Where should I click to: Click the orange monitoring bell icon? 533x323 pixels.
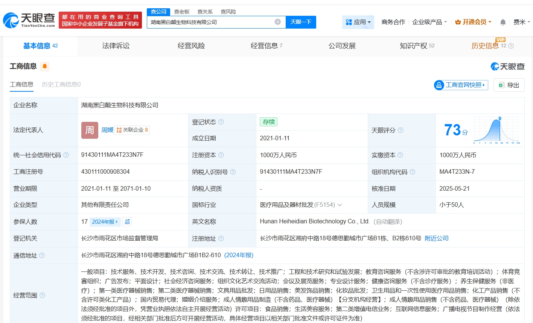coord(45,67)
